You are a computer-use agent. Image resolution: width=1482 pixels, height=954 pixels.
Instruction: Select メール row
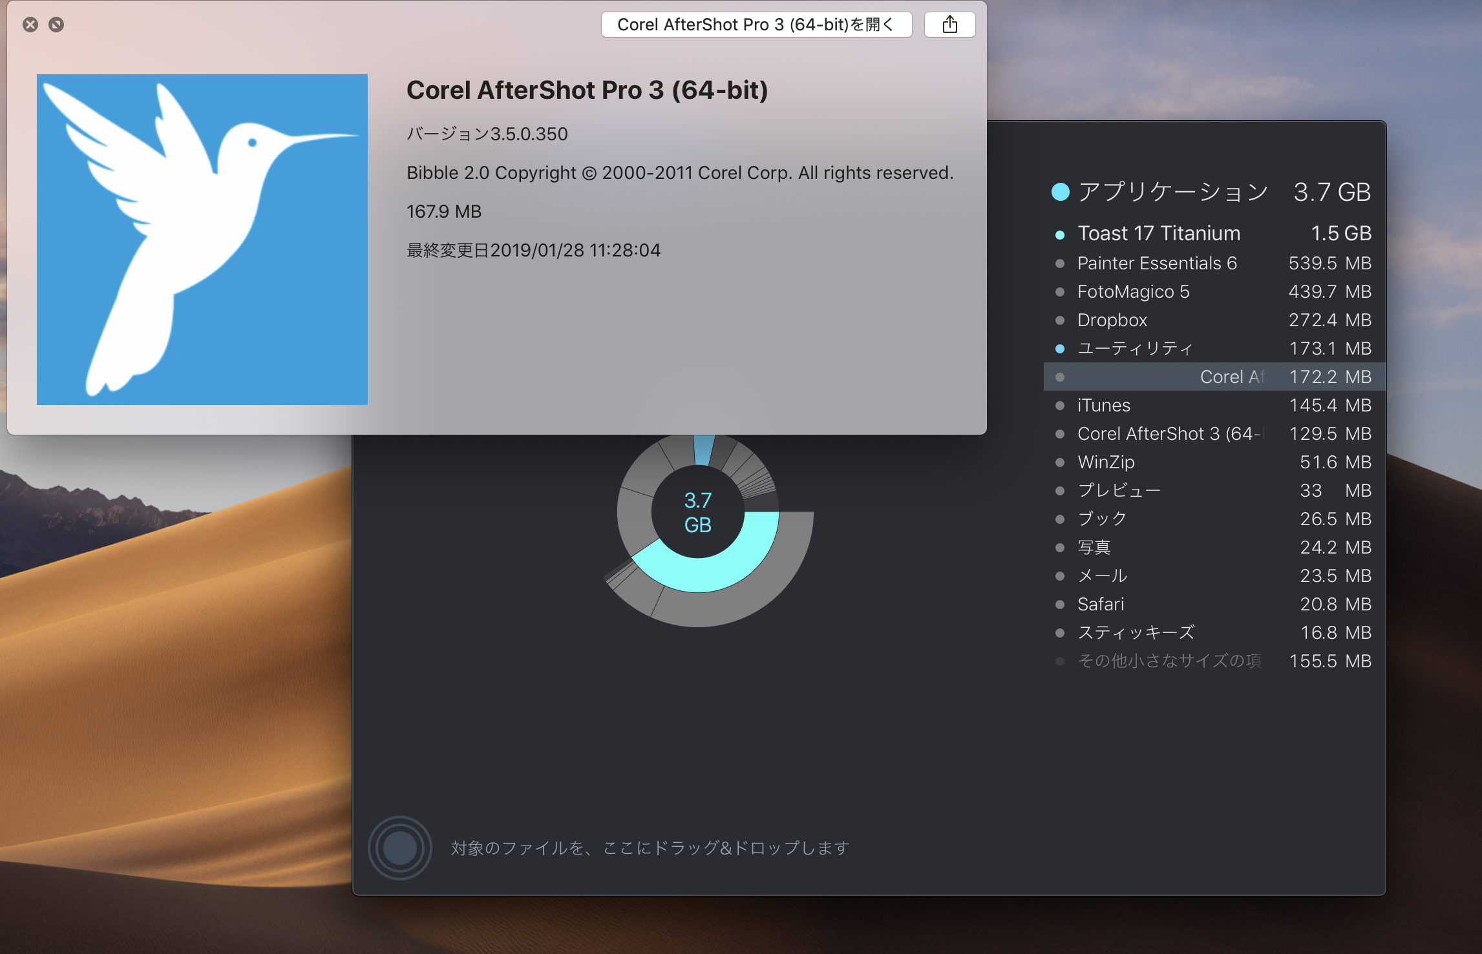pyautogui.click(x=1214, y=576)
